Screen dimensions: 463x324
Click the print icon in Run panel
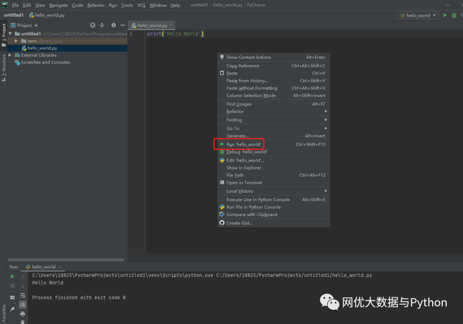(22, 314)
